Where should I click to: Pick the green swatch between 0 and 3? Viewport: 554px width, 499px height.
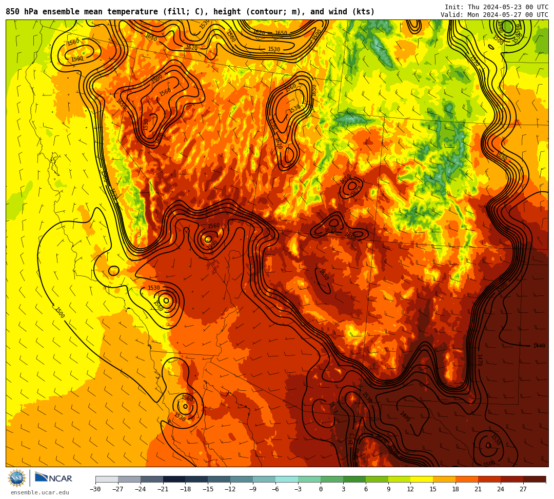[332, 479]
